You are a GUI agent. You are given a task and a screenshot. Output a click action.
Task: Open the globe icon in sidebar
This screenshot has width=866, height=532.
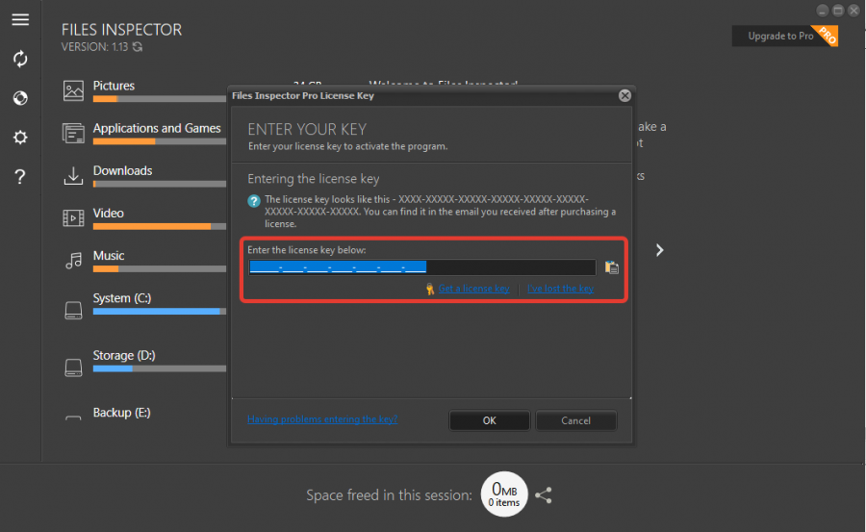20,98
